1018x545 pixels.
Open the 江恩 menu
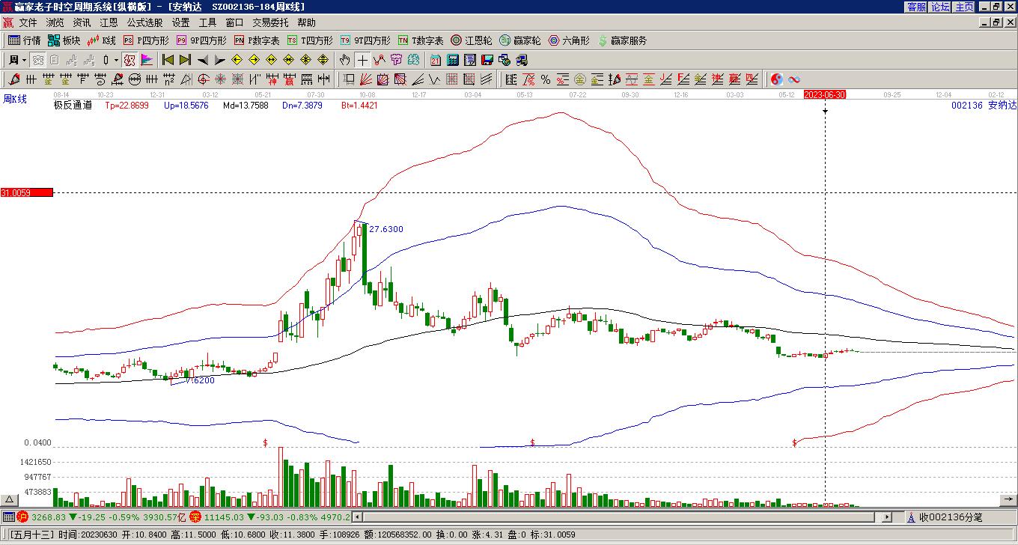[x=109, y=22]
